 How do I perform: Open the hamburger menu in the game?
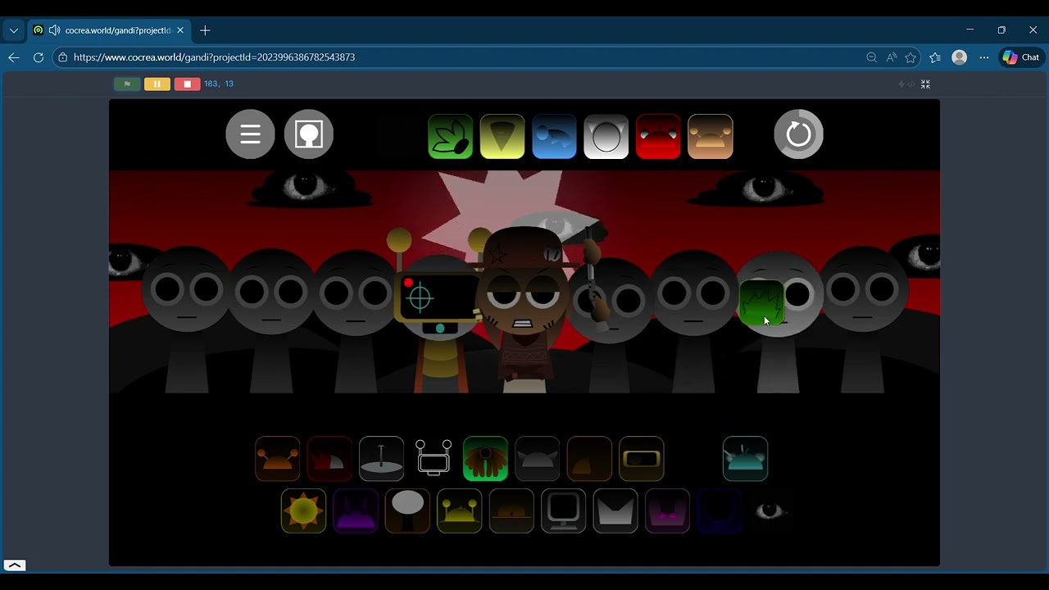pos(250,134)
